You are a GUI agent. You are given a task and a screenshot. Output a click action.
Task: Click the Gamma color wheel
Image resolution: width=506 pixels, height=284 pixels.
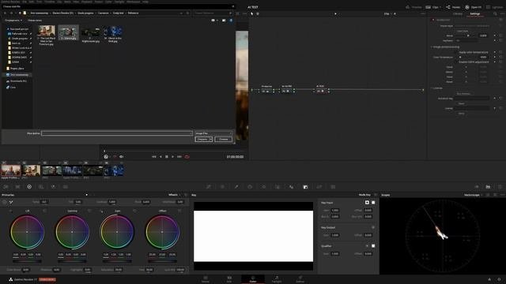[72, 232]
